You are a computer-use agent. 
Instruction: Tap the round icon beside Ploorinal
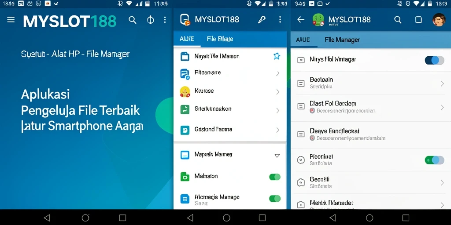click(301, 160)
